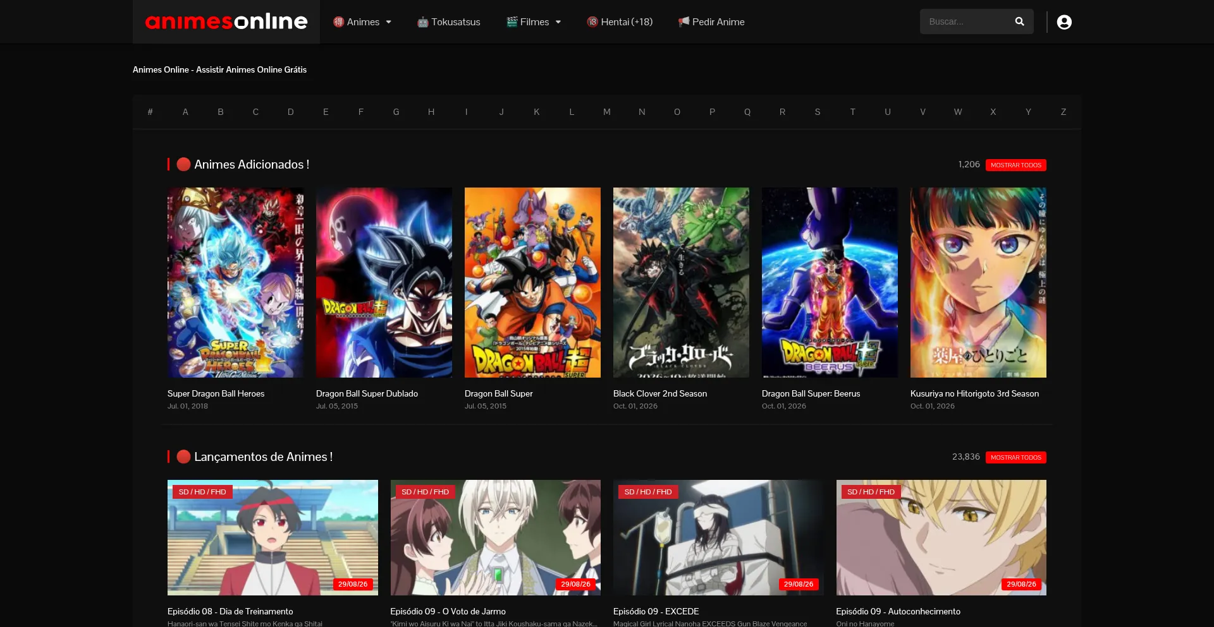Viewport: 1214px width, 627px height.
Task: Click red circle beside Lançamentos de Animes
Action: [183, 457]
